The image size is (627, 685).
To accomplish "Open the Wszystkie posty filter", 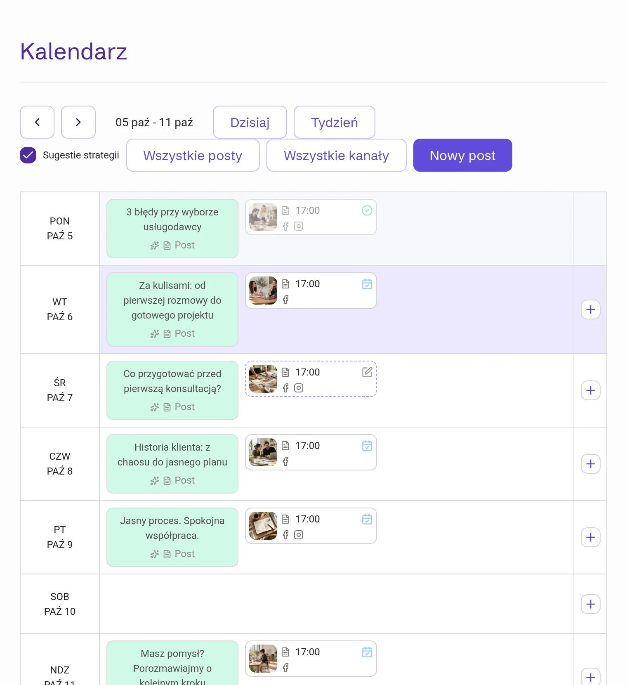I will tap(193, 155).
